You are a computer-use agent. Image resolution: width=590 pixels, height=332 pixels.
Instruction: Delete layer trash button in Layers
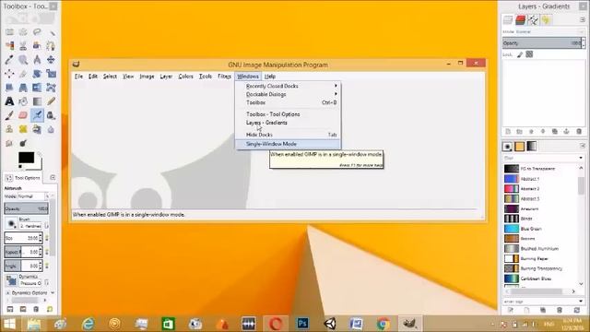pyautogui.click(x=579, y=132)
